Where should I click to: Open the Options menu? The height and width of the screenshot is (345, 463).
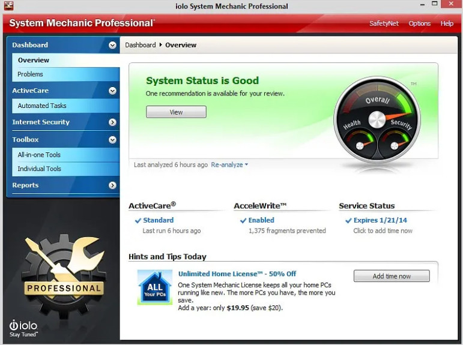point(419,23)
